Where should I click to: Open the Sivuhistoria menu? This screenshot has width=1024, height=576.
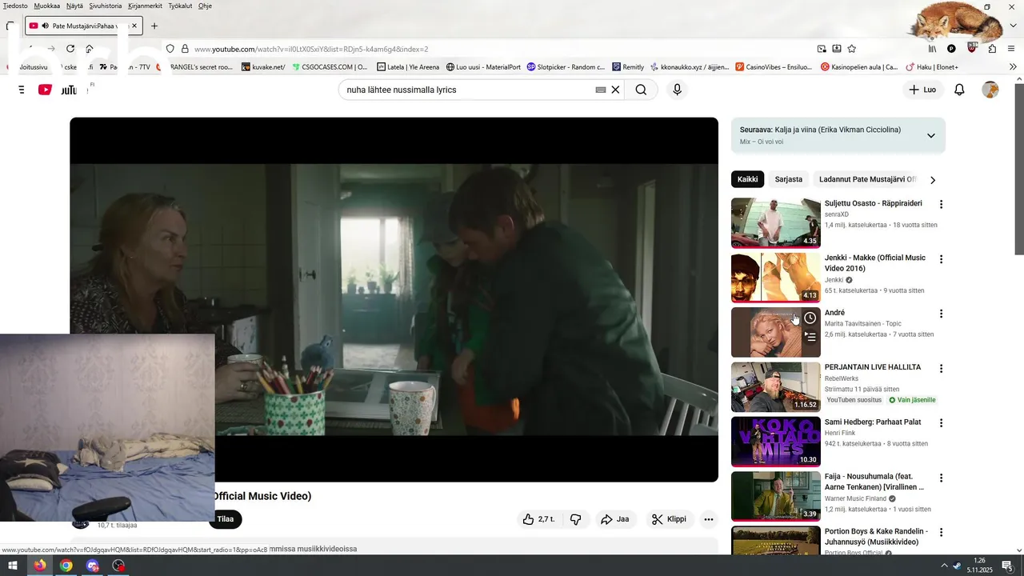[106, 6]
